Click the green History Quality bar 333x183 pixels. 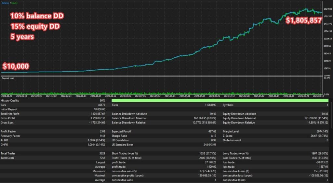[x=220, y=101]
